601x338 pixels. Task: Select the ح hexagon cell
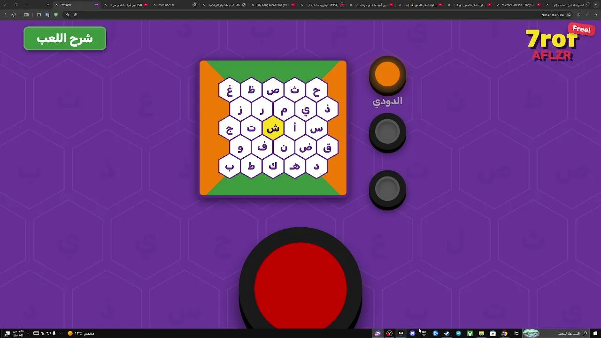316,90
